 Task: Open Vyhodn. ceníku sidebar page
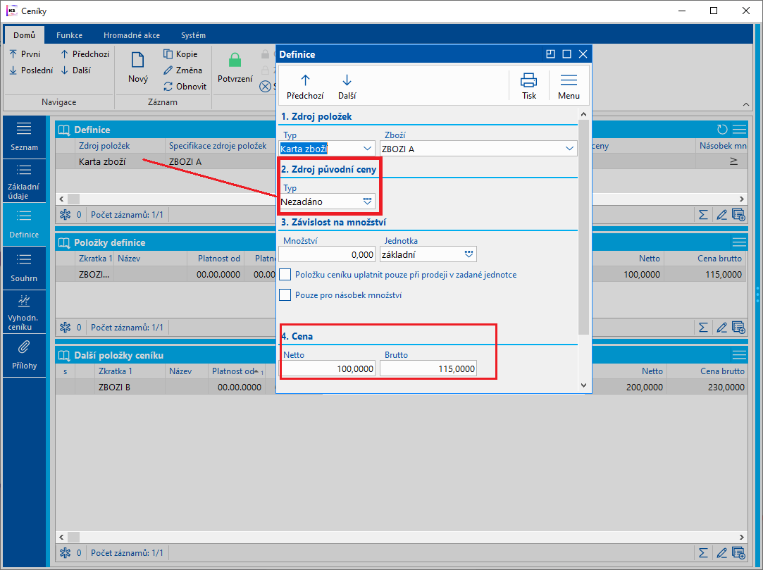pos(24,312)
